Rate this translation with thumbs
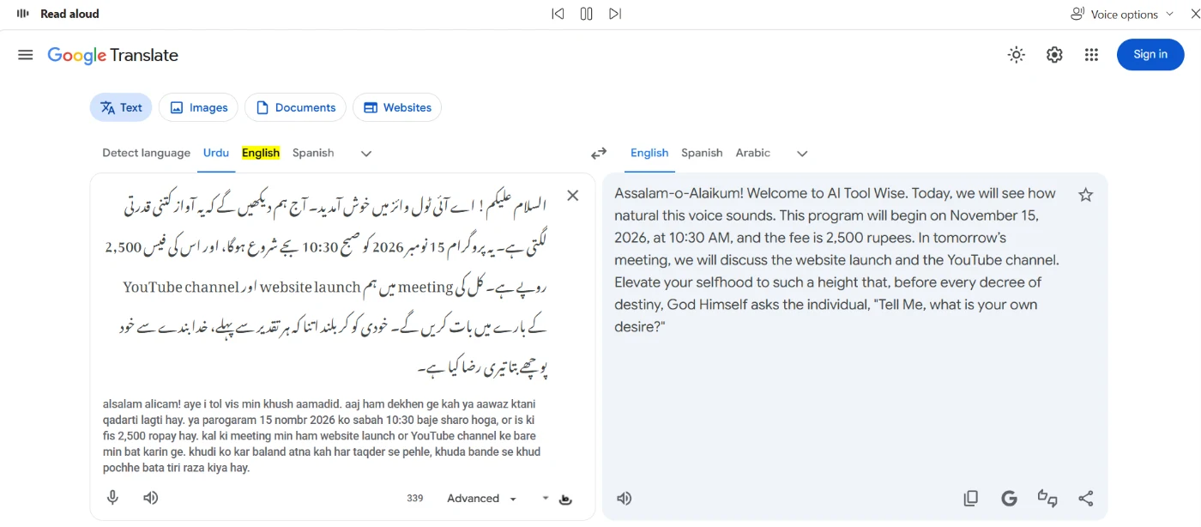Viewport: 1201px width, 527px height. click(x=1047, y=498)
